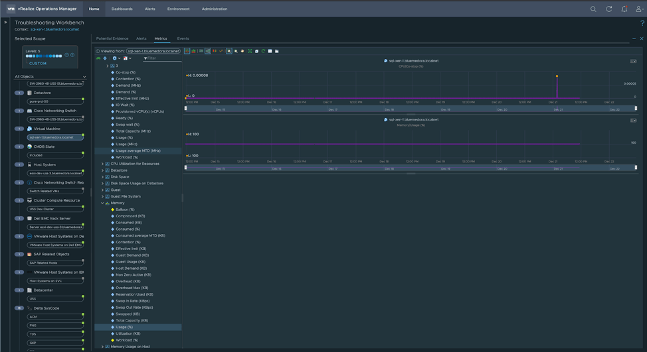Screen dimensions: 647x352
Task: Toggle the count pill beside Delta SysCode
Action: [19, 308]
